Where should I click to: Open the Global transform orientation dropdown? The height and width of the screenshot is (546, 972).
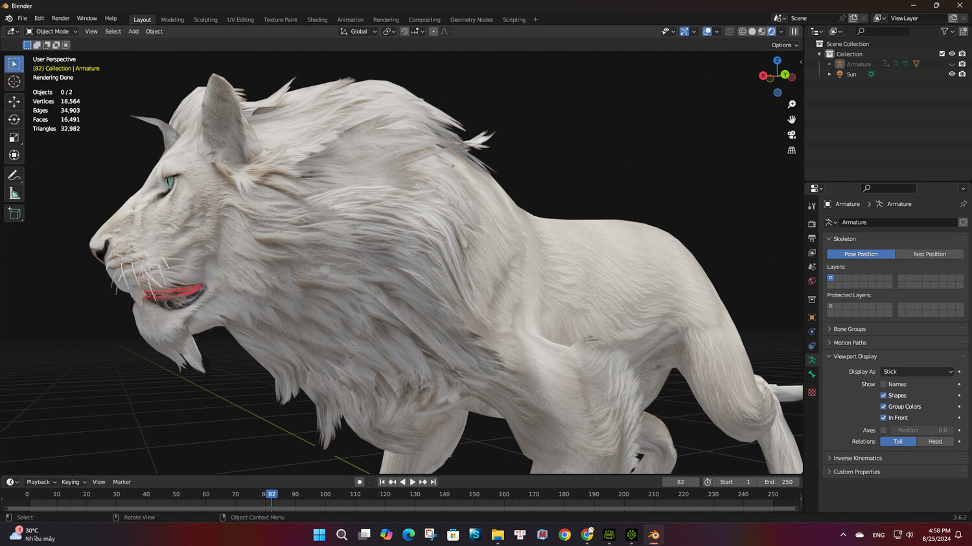point(358,31)
